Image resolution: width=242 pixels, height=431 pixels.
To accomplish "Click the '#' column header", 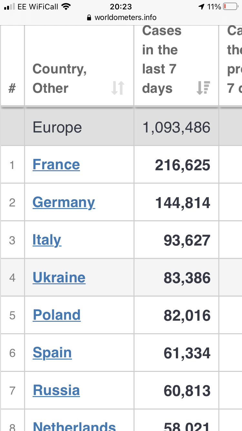I will click(x=12, y=88).
